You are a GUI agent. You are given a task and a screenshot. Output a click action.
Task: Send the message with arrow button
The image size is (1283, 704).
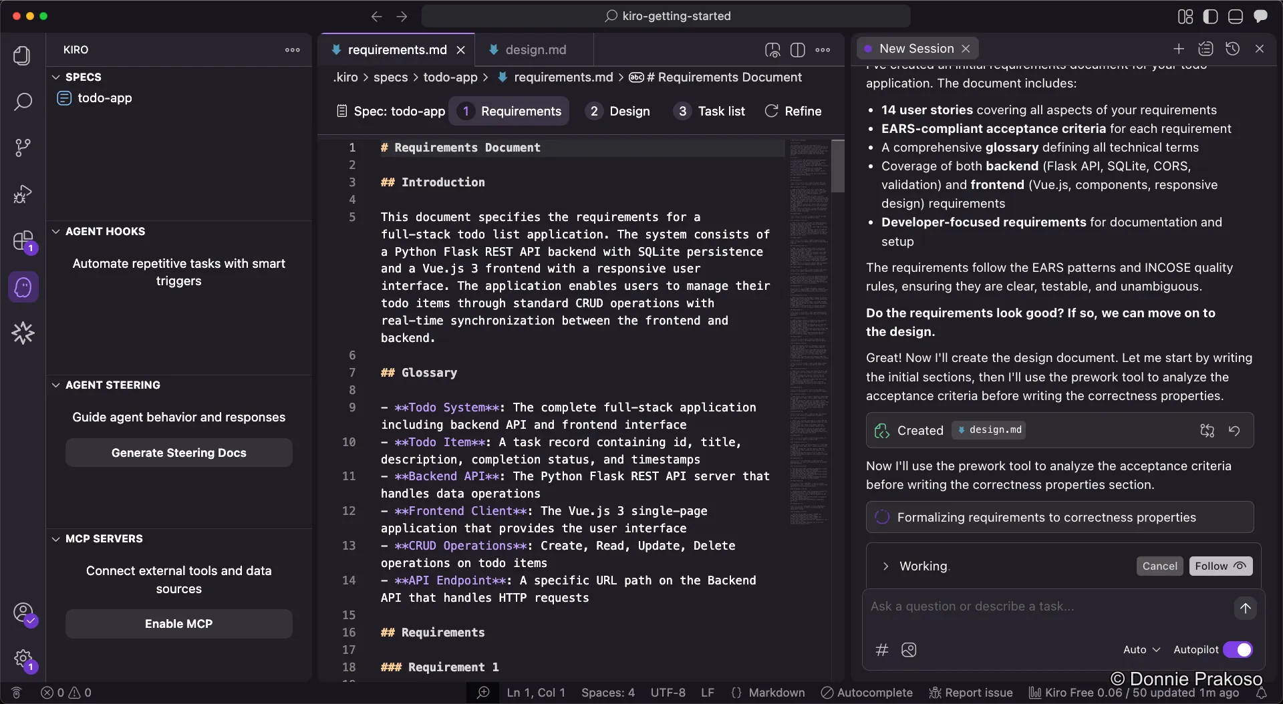tap(1245, 608)
